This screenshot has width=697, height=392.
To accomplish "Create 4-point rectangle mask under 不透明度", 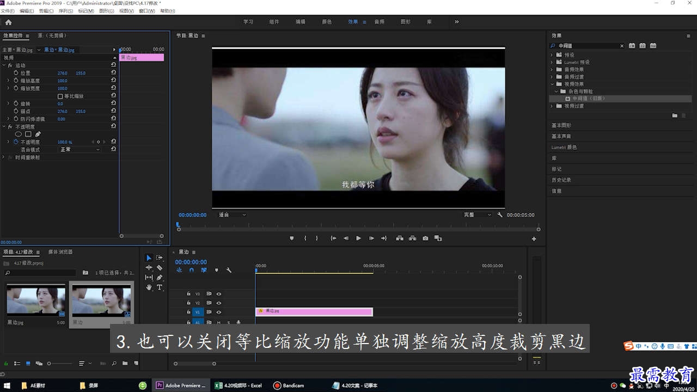I will (28, 134).
